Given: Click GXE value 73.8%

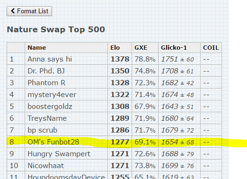Looking at the screenshot, I should pos(145,166).
